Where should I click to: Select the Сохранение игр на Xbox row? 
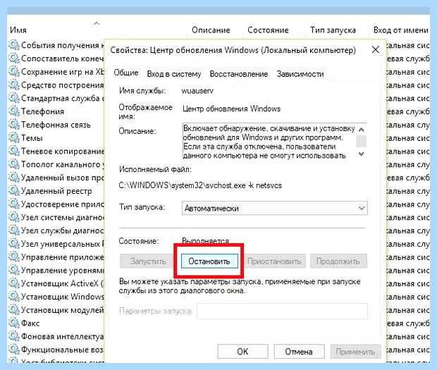[x=56, y=72]
